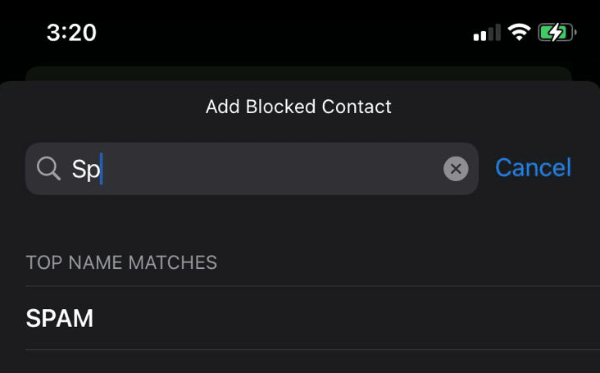Tap the Wi-Fi status icon
This screenshot has width=600, height=373.
click(x=518, y=33)
